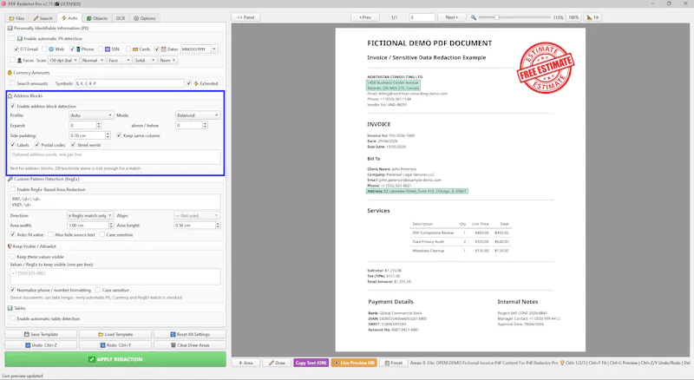The image size is (694, 380).
Task: Click the PII section header icon
Action: [x=10, y=28]
